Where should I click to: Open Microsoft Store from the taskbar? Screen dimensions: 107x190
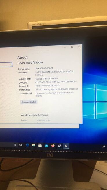[x=40, y=145]
